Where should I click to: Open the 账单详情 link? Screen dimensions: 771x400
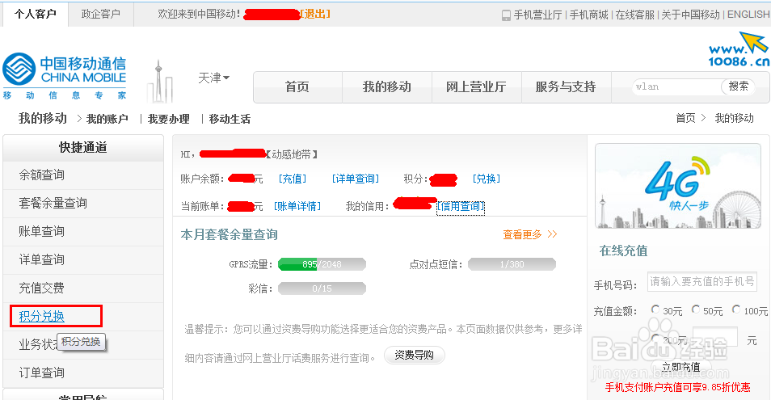point(297,206)
